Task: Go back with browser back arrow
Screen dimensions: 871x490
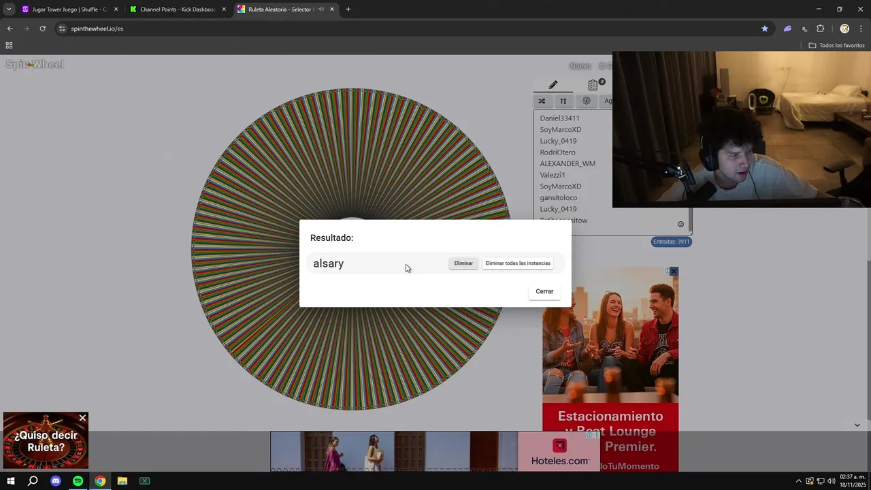Action: pos(10,29)
